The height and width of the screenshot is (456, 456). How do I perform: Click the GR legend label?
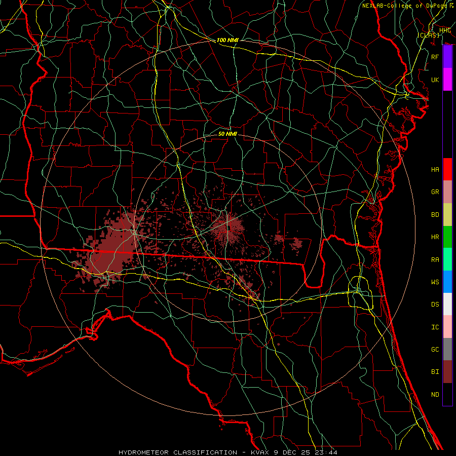435,192
